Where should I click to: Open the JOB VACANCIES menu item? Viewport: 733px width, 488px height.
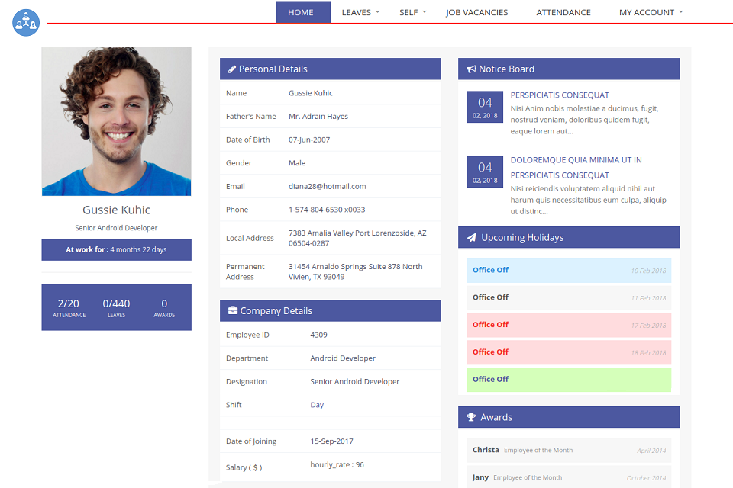pos(476,12)
